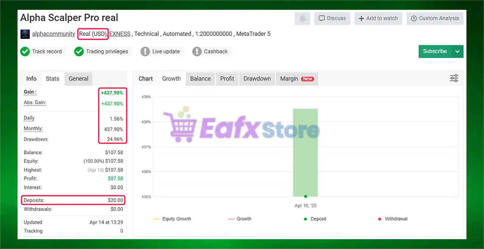Click the Live update warning icon
This screenshot has height=249, width=484.
(x=145, y=51)
